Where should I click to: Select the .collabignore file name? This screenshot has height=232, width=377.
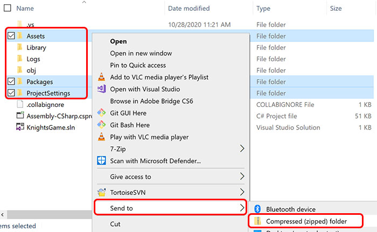pos(45,105)
